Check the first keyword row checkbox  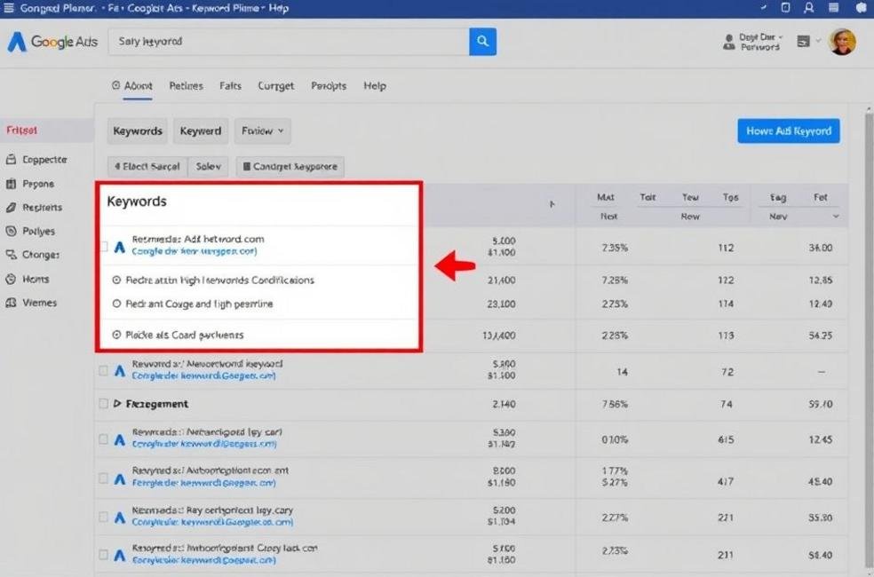104,245
